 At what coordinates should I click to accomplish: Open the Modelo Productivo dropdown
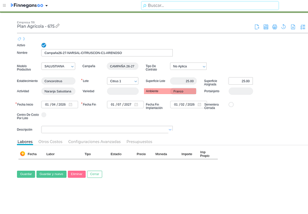point(59,66)
